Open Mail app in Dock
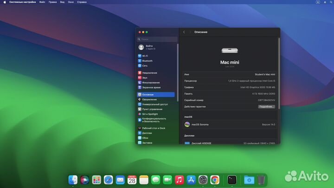334x188 pixels. point(120,180)
